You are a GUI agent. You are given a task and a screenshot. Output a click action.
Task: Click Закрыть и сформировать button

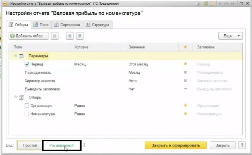175,145
